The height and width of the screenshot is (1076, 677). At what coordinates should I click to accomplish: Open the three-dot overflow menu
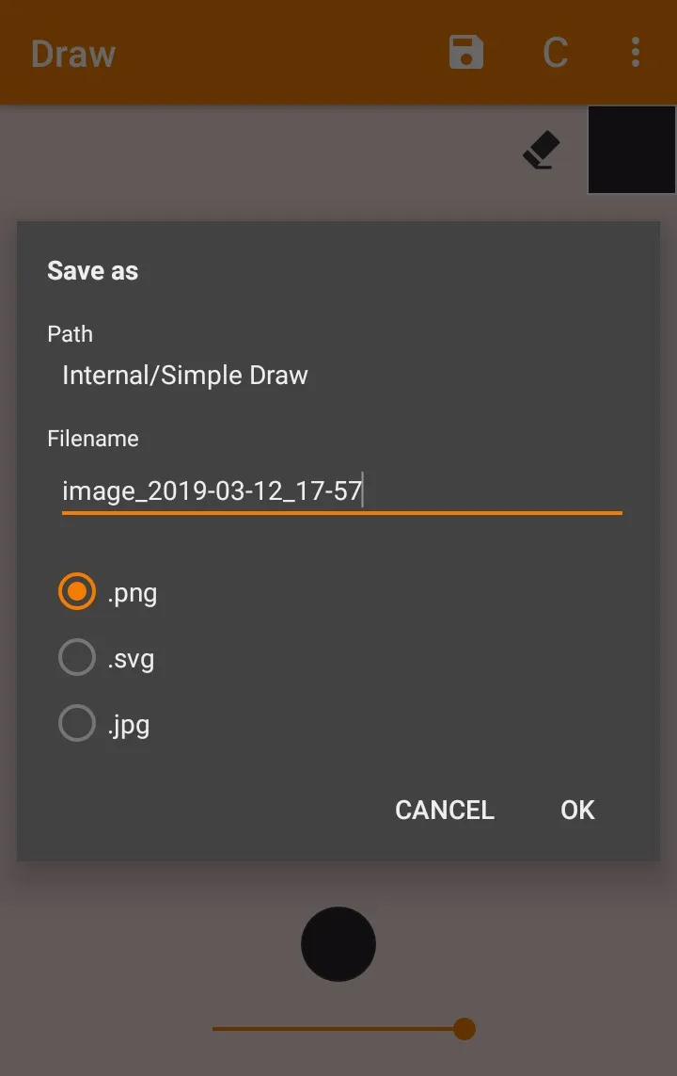636,52
